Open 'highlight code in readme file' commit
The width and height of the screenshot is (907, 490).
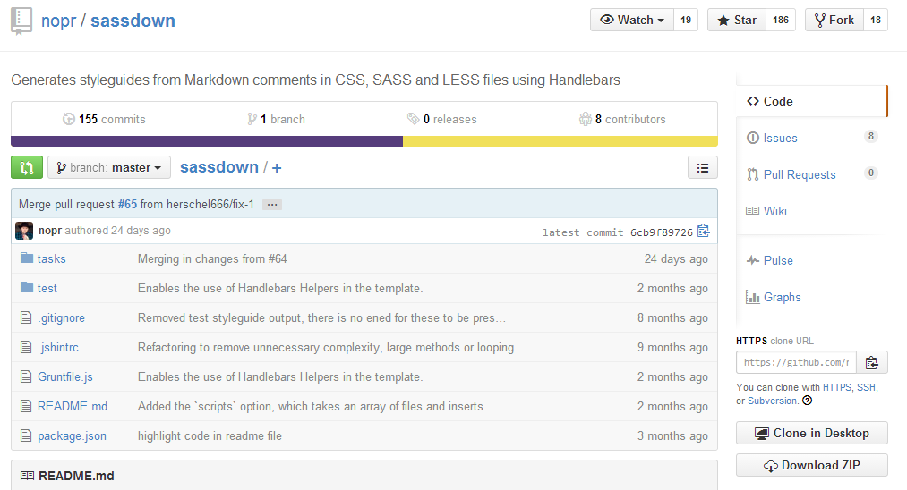point(210,435)
